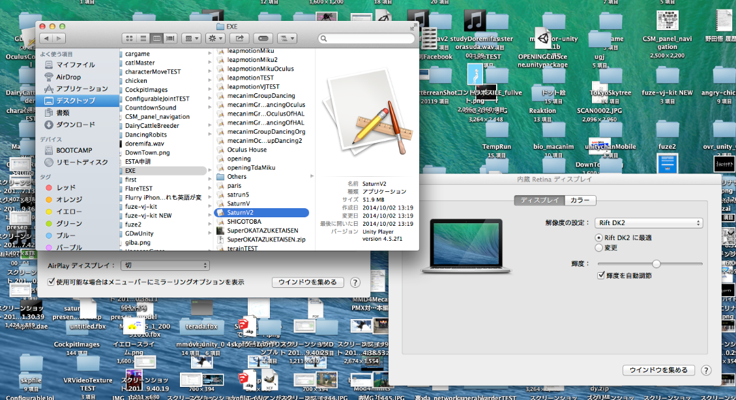Expand the Others folder chevron

[311, 176]
